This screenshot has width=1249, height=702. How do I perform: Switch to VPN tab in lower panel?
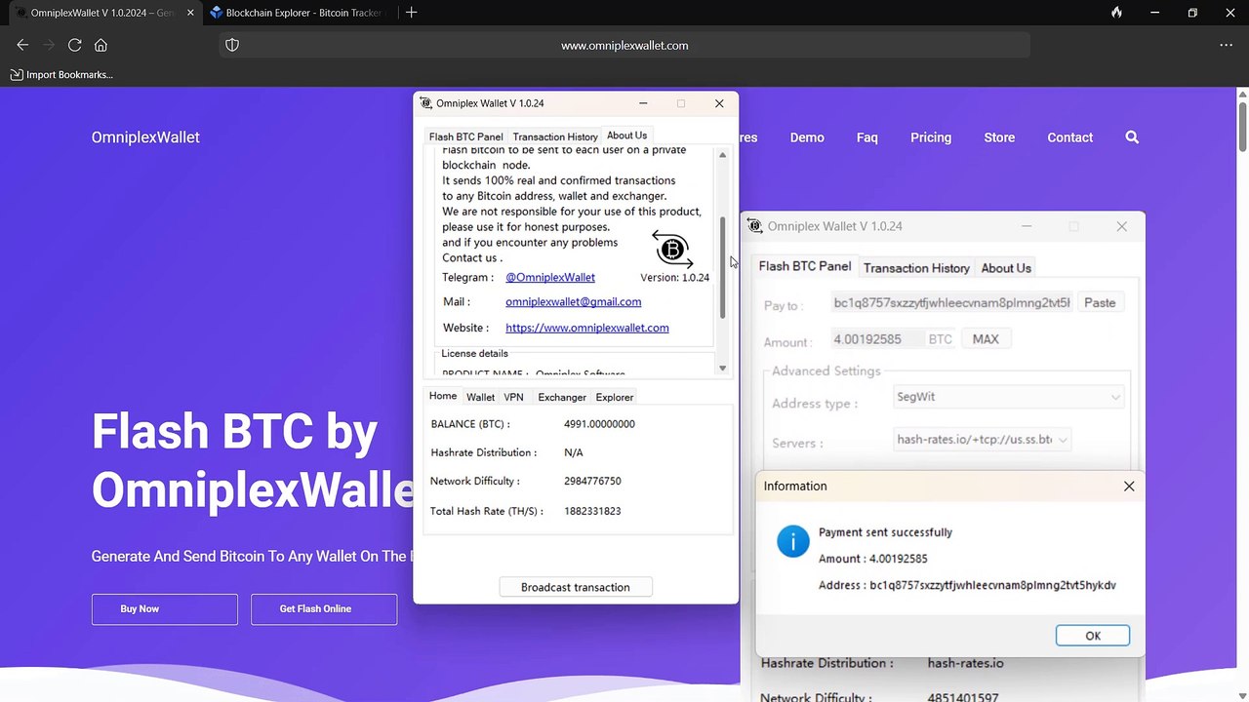tap(513, 397)
